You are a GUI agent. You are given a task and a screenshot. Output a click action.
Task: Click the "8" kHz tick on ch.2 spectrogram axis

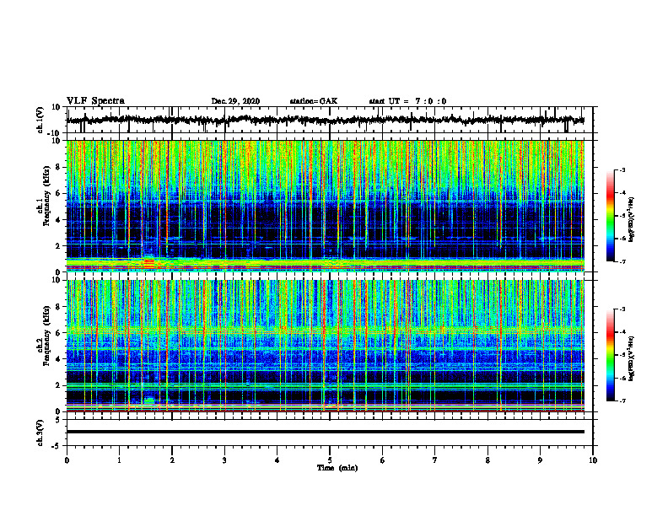[x=59, y=307]
